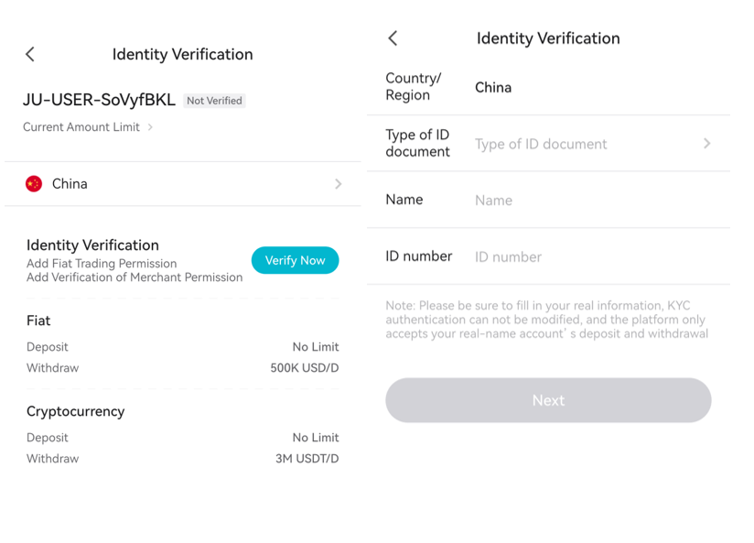Screen dimensions: 754x543
Task: Open Type of ID document chevron
Action: pyautogui.click(x=706, y=144)
